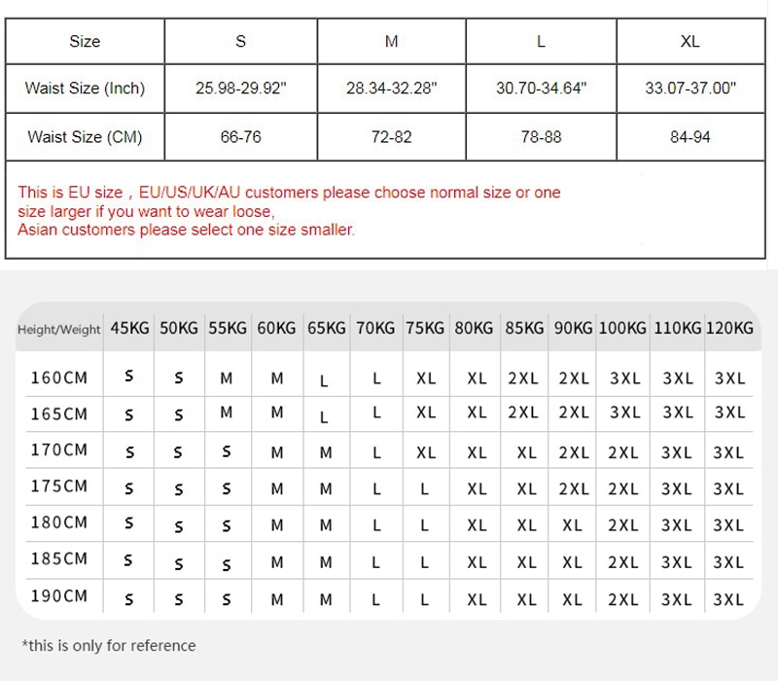Click the Waist Size (Inch) row label
The height and width of the screenshot is (681, 778).
pyautogui.click(x=85, y=89)
